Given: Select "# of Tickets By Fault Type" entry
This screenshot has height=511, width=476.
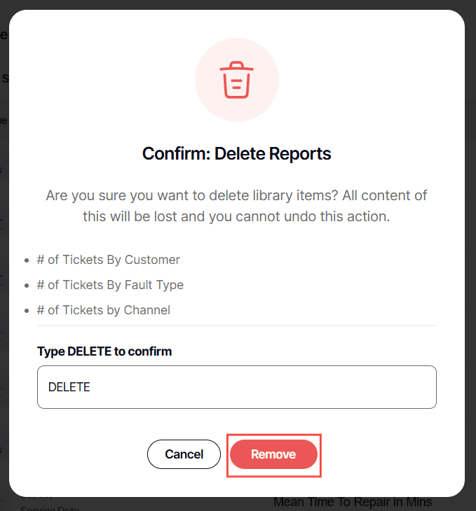Looking at the screenshot, I should [x=115, y=285].
